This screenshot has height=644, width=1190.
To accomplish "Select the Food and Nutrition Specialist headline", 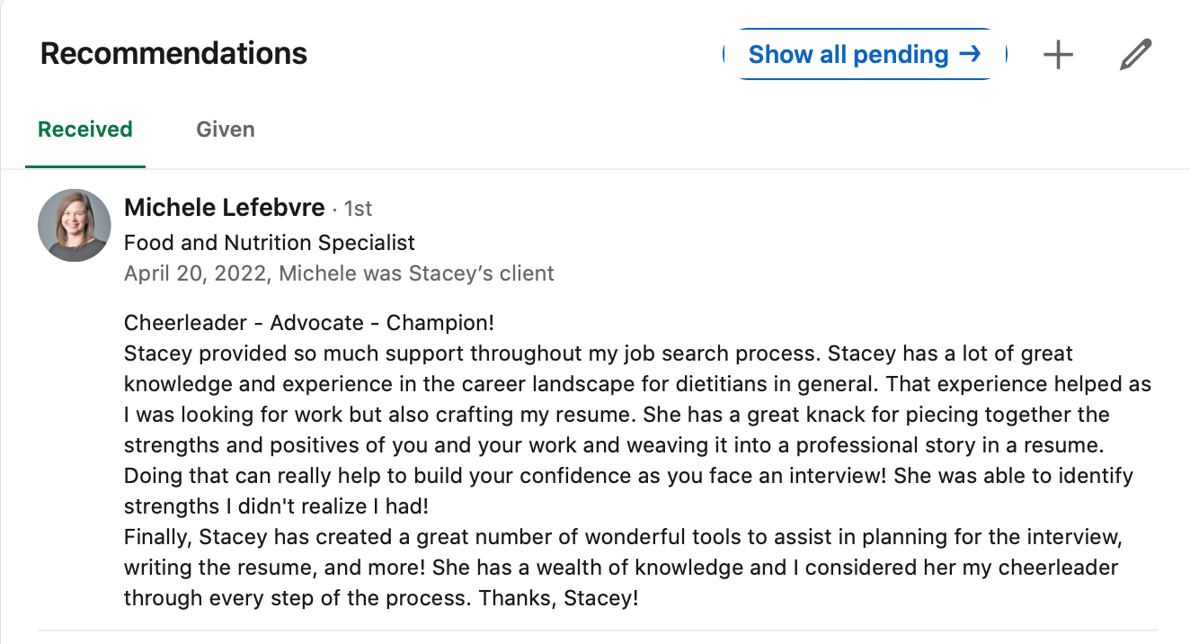I will pyautogui.click(x=268, y=242).
